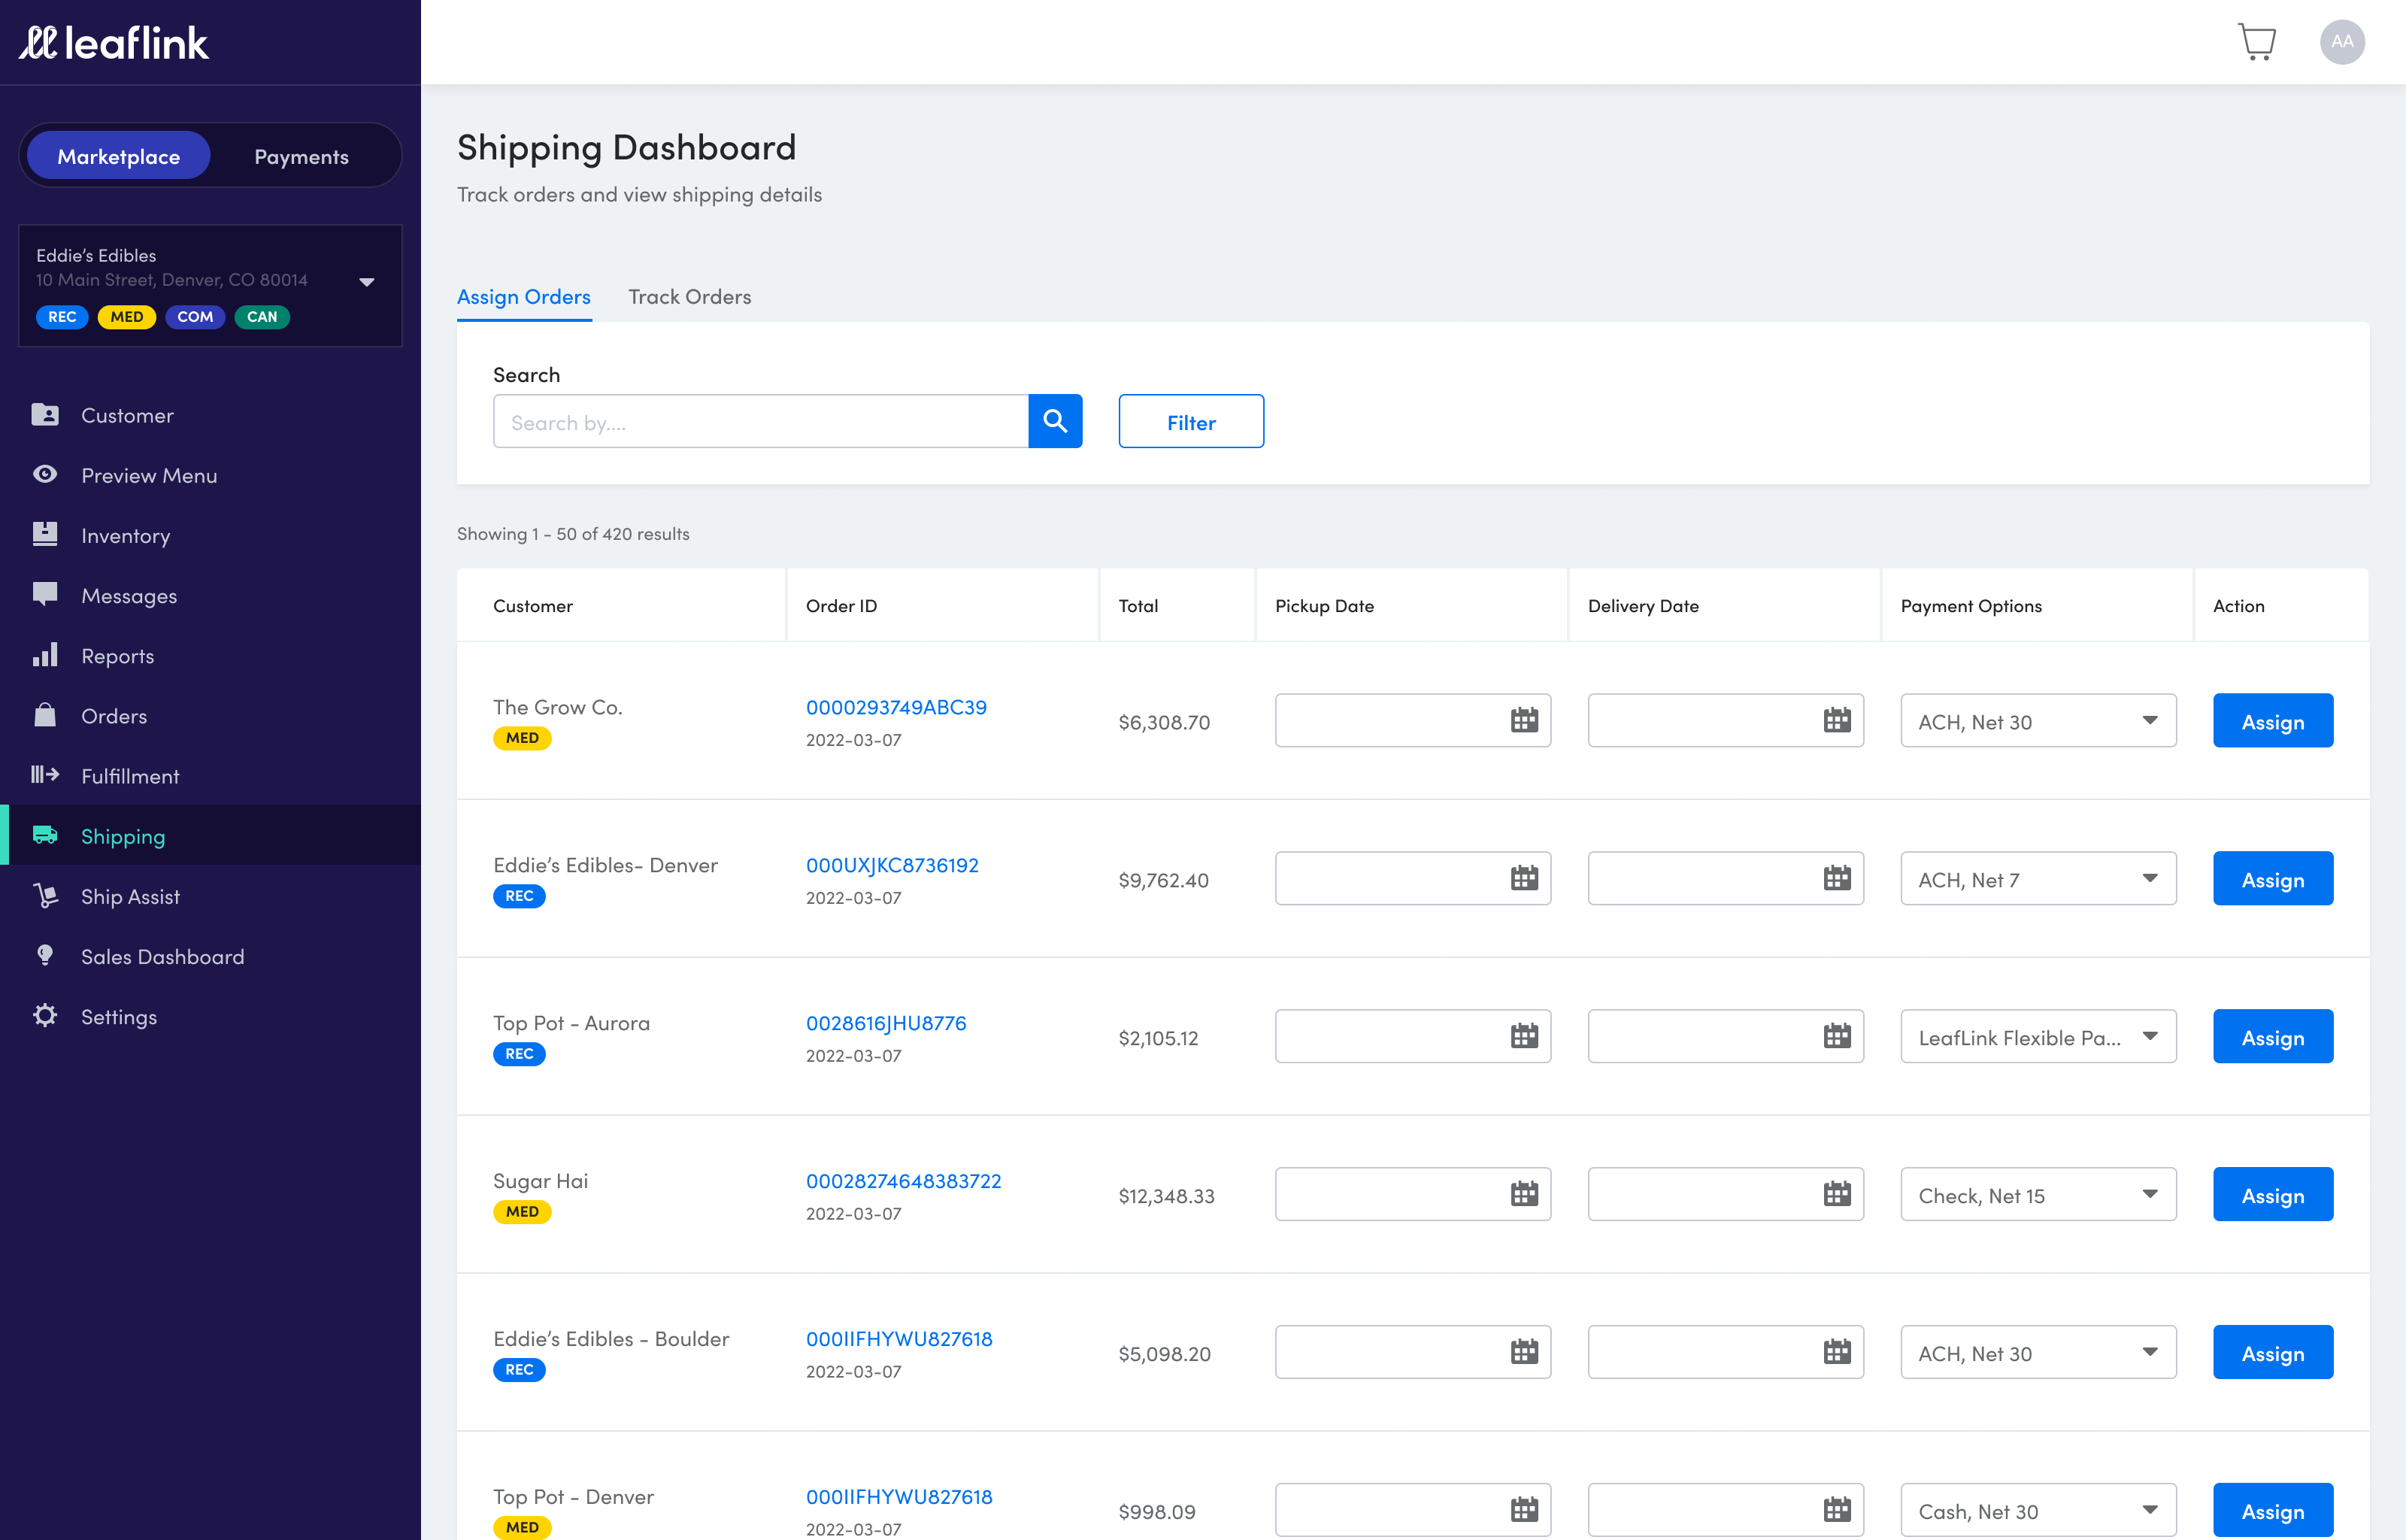Viewport: 2406px width, 1540px height.
Task: Assign the Eddie's Edibles- Denver order
Action: point(2272,879)
